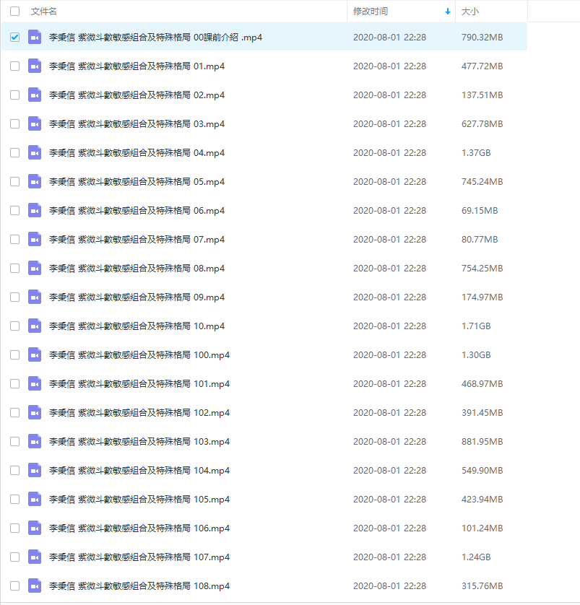Screen dimensions: 580x605
Task: Click video icon for file 100.mp4
Action: point(35,354)
